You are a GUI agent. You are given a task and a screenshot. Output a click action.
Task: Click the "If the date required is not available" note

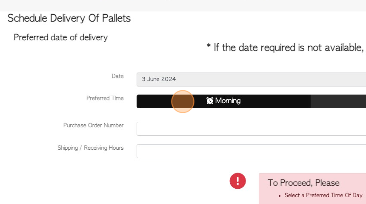click(x=289, y=48)
